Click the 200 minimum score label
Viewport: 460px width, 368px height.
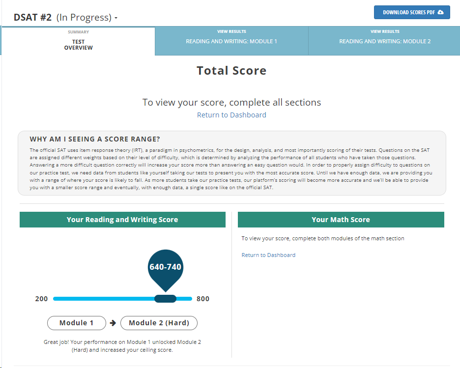tap(42, 299)
